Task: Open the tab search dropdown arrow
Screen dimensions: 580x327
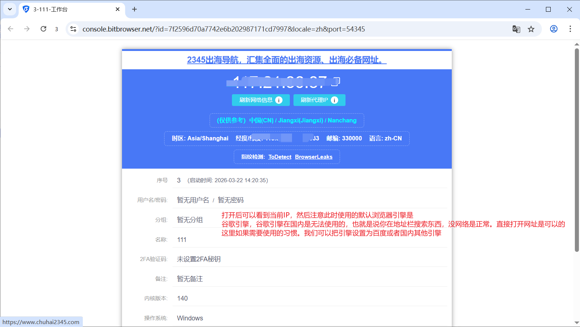Action: [x=10, y=9]
